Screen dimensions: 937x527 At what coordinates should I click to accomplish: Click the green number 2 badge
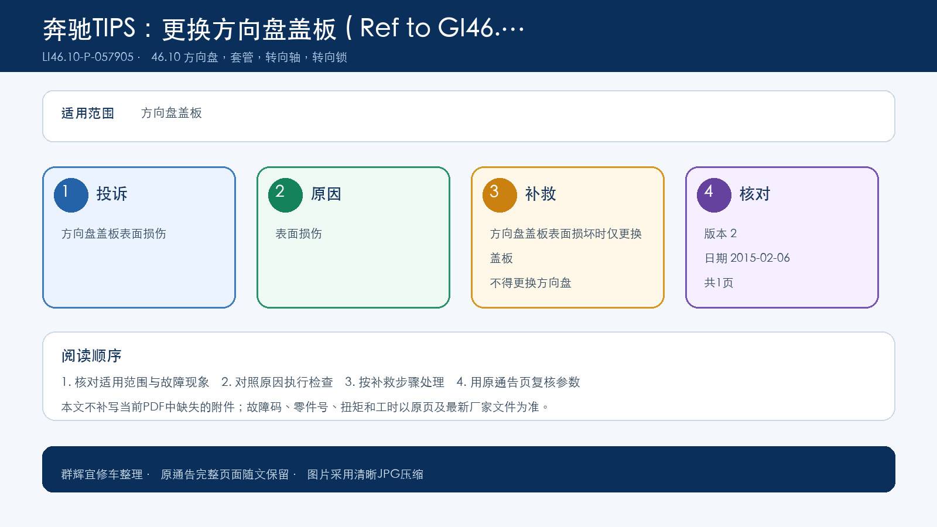point(285,195)
